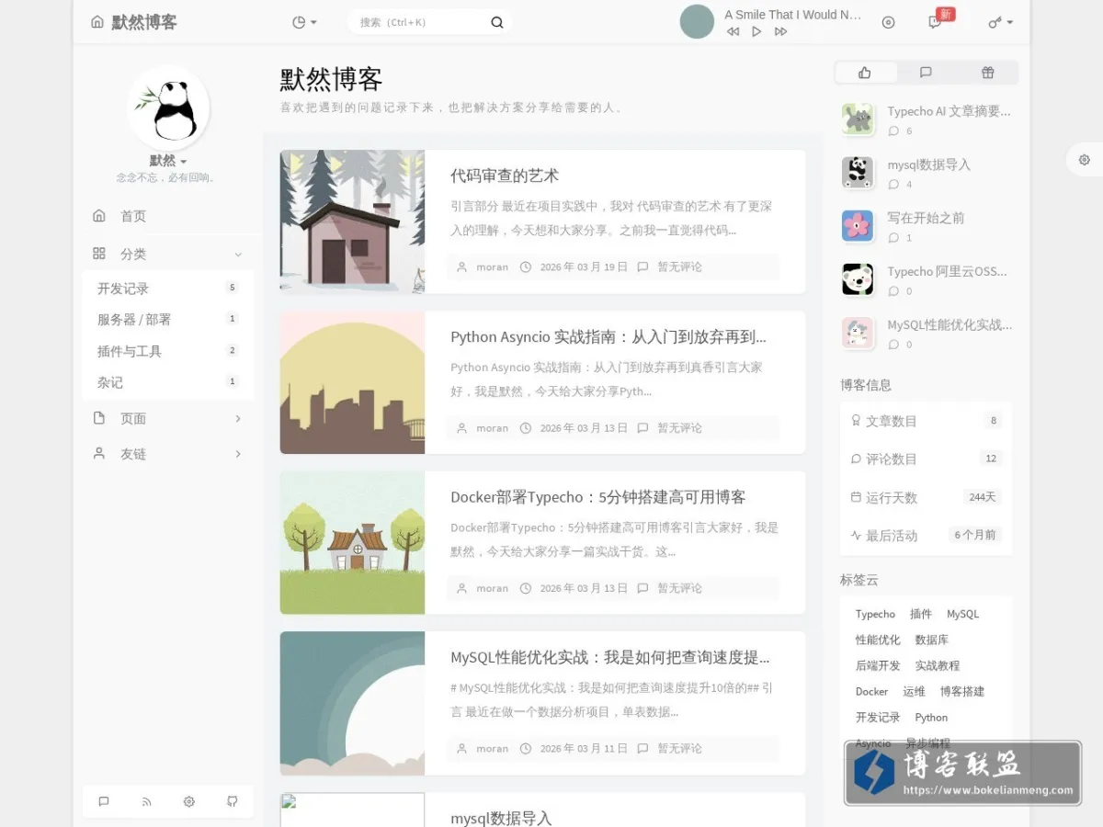Viewport: 1103px width, 827px height.
Task: Click the panda avatar image
Action: pos(168,107)
